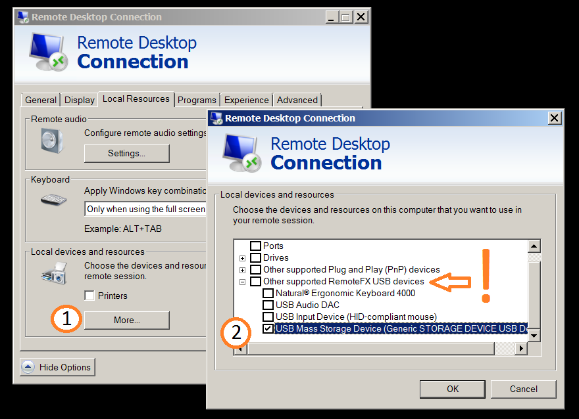Collapse Other supported RemoteFX USB devices
This screenshot has height=419, width=579.
coord(243,282)
